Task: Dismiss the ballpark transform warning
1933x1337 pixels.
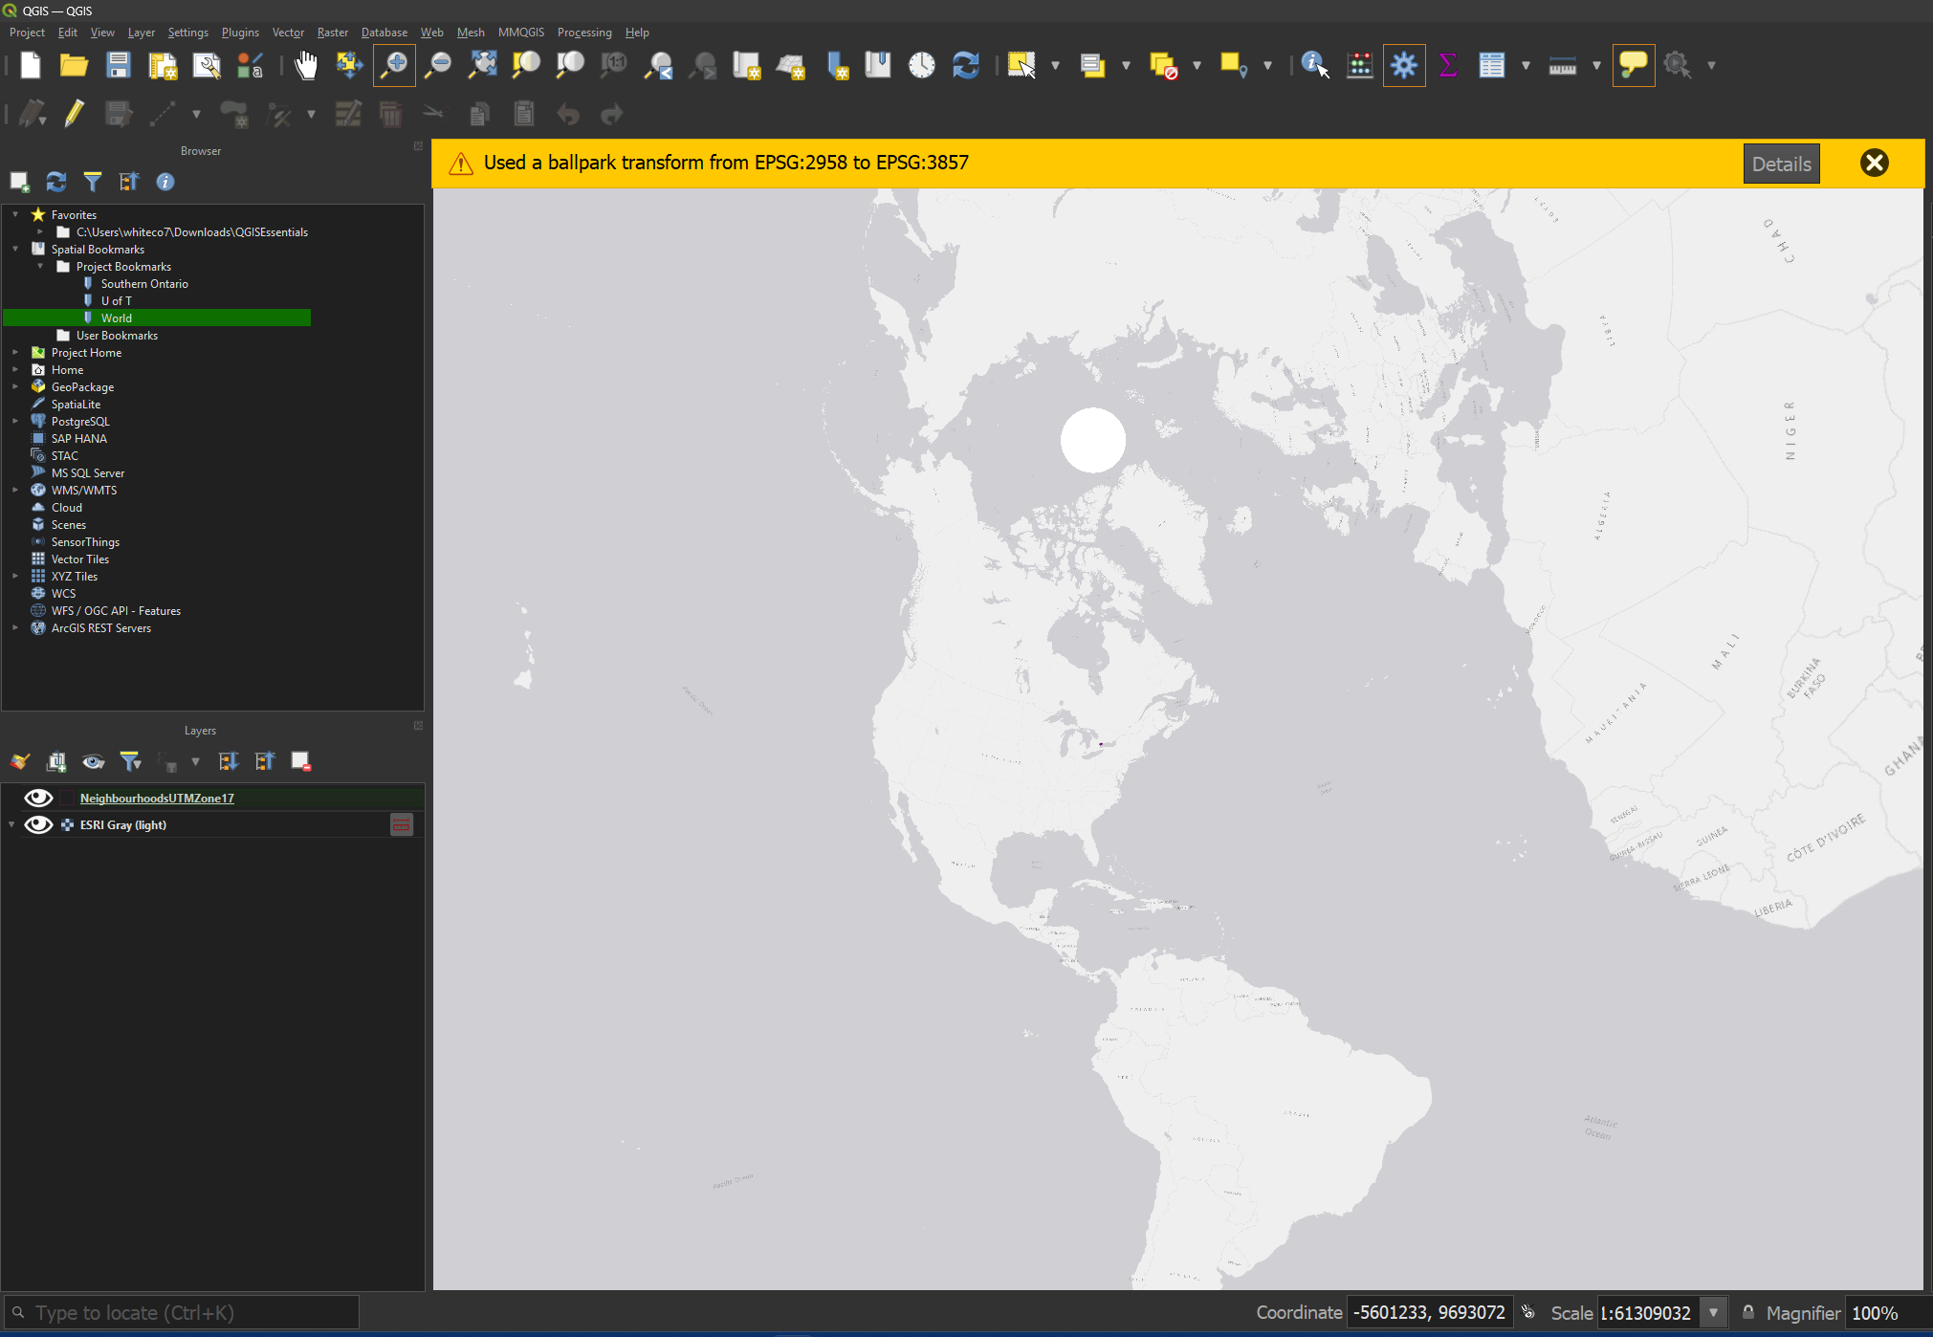Action: click(x=1875, y=163)
